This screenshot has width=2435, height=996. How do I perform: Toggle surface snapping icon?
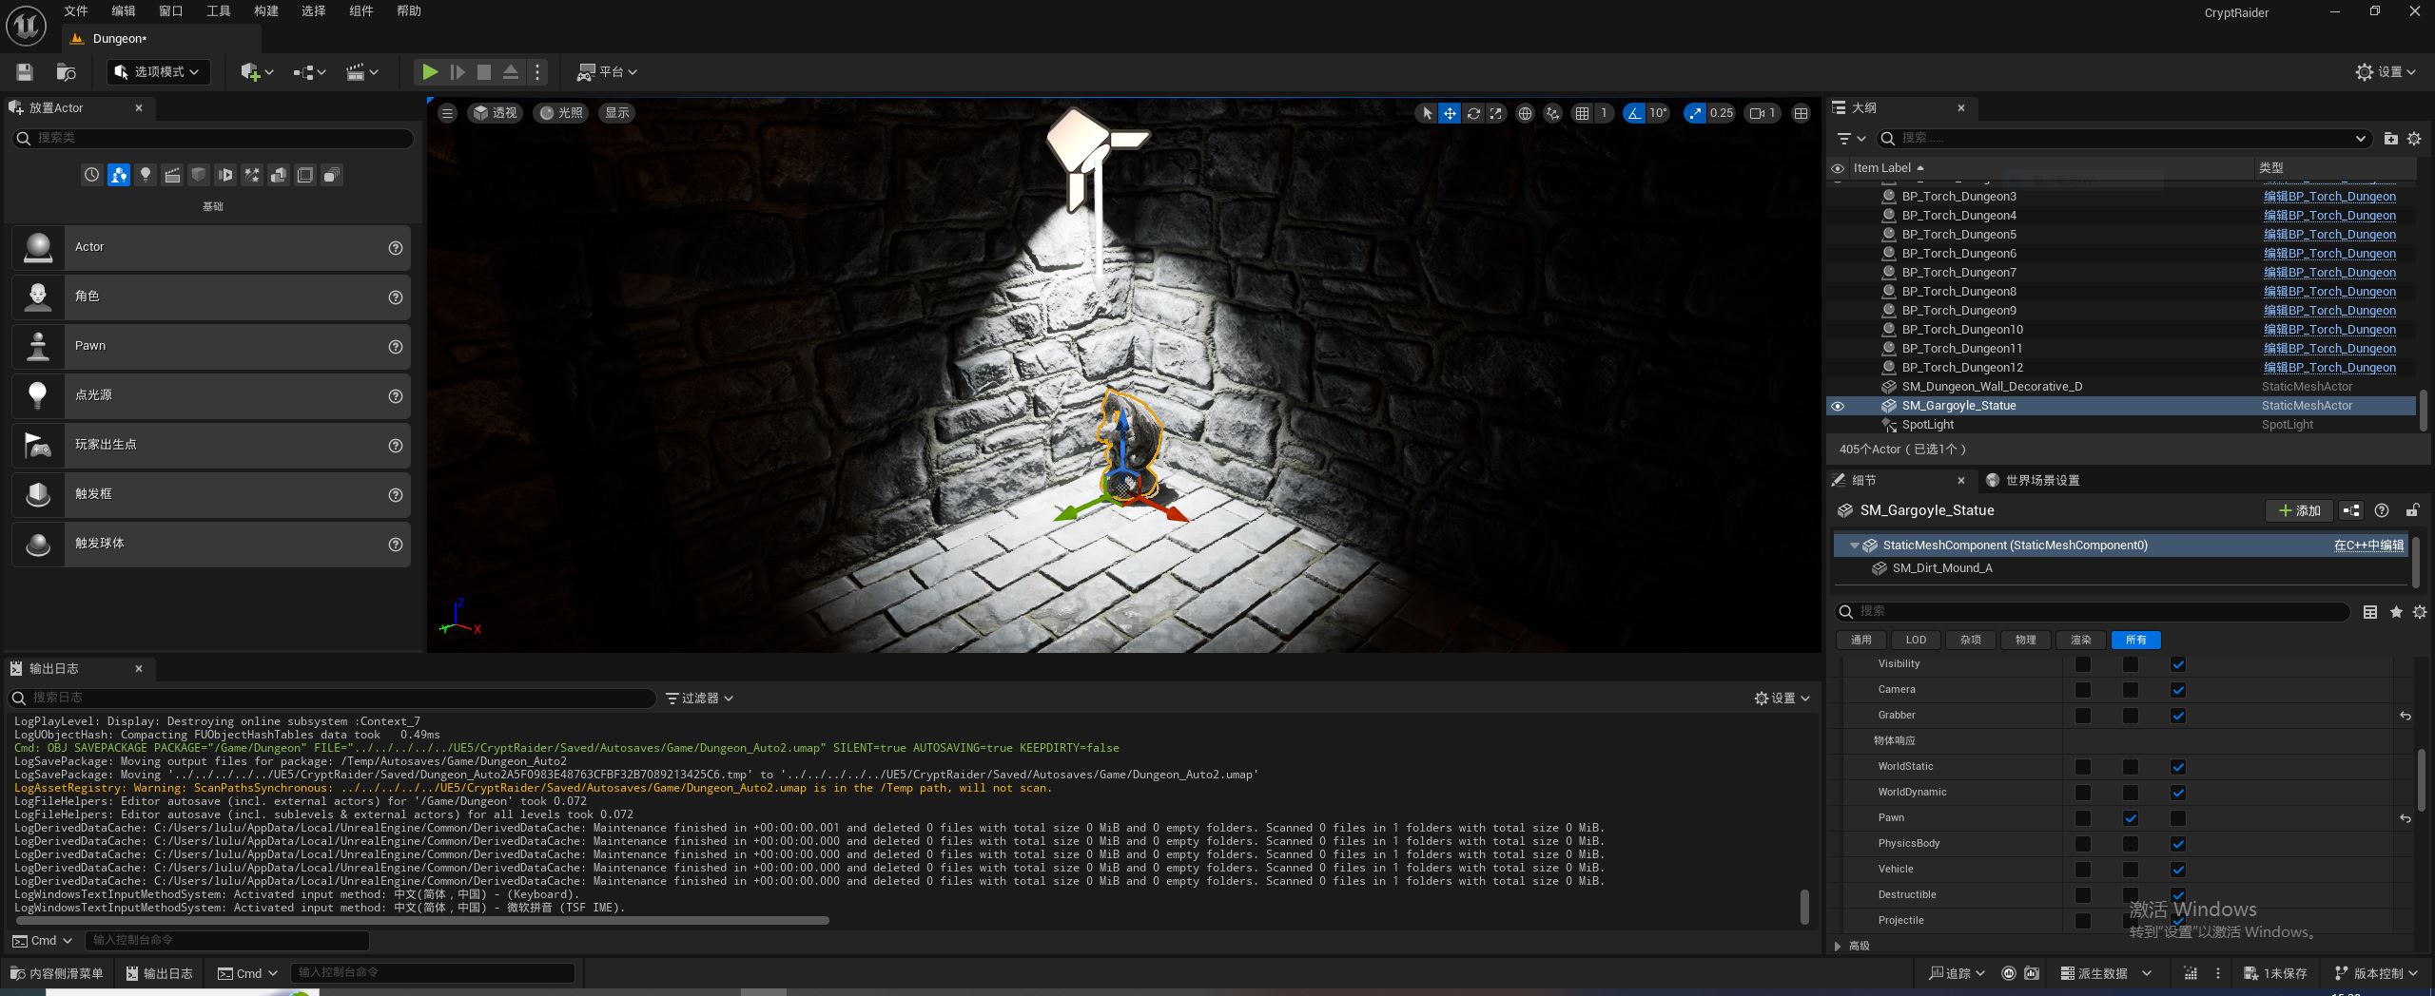(1552, 113)
